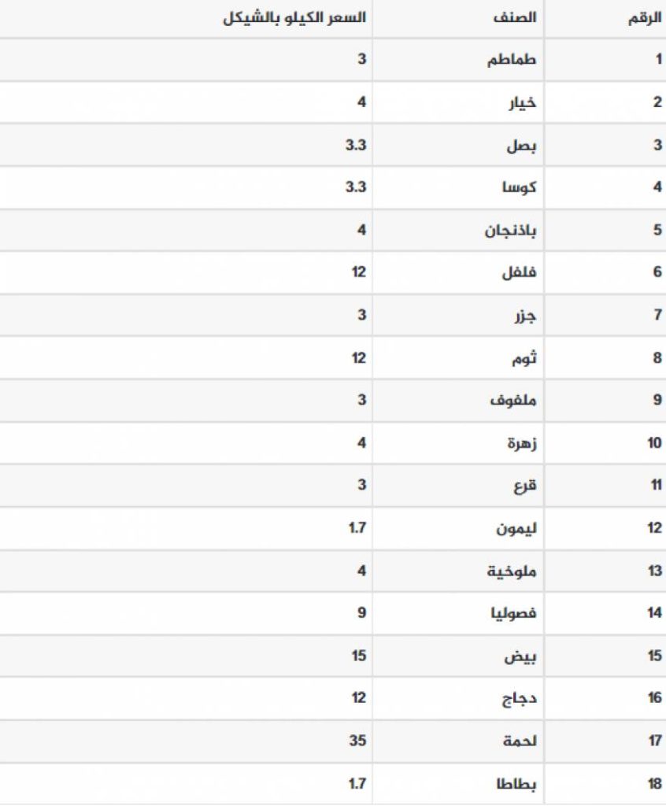
Task: Click the ليمون item name
Action: (x=516, y=528)
